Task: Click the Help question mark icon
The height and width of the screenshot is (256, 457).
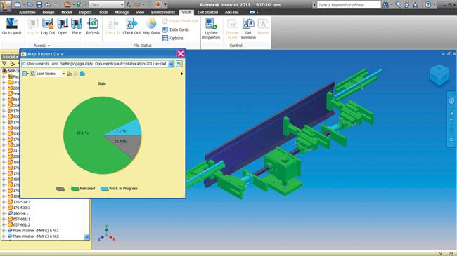Action: point(428,5)
